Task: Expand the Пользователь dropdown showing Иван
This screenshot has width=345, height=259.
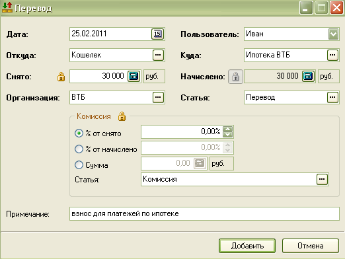Action: pyautogui.click(x=333, y=34)
